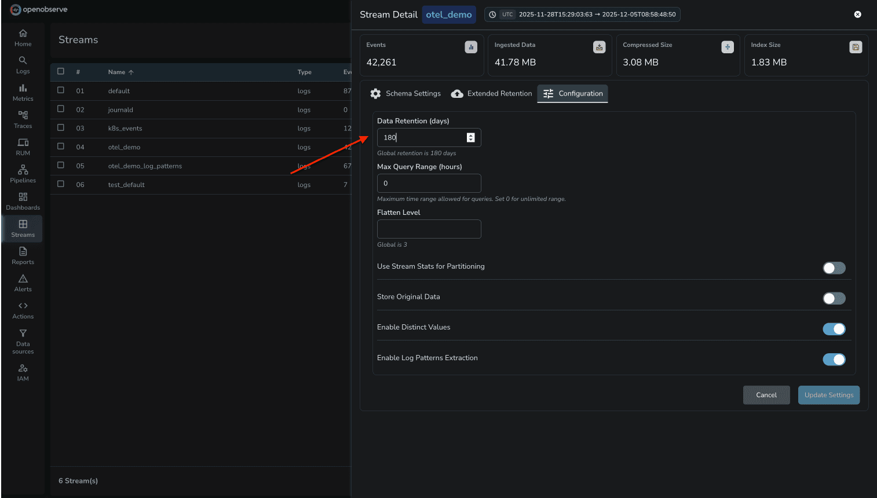Click the Update Settings button
The height and width of the screenshot is (498, 877).
[828, 395]
